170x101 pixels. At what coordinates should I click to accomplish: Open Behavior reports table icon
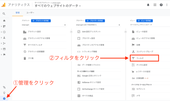coord(4,49)
